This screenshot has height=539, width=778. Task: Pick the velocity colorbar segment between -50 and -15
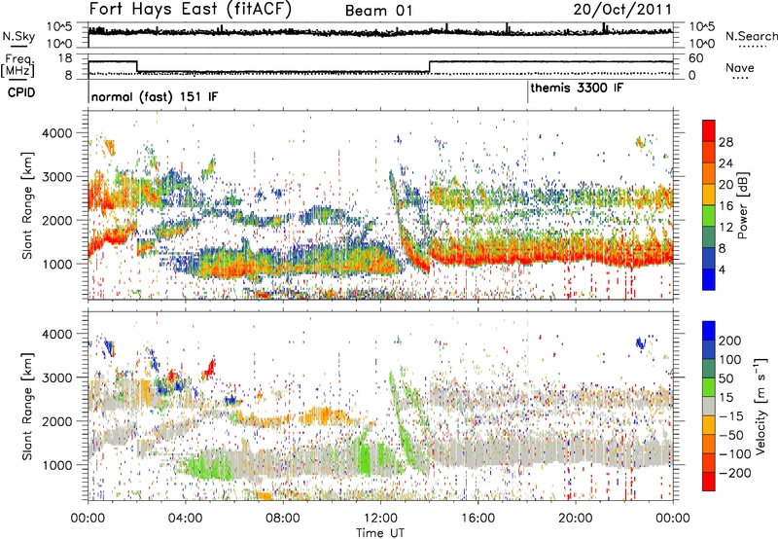[709, 425]
